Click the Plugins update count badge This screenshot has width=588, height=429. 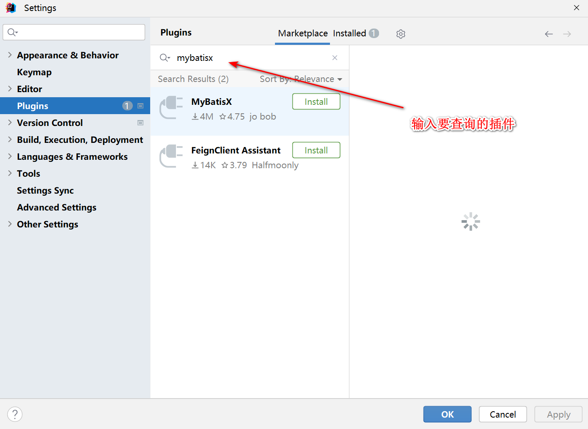point(127,106)
